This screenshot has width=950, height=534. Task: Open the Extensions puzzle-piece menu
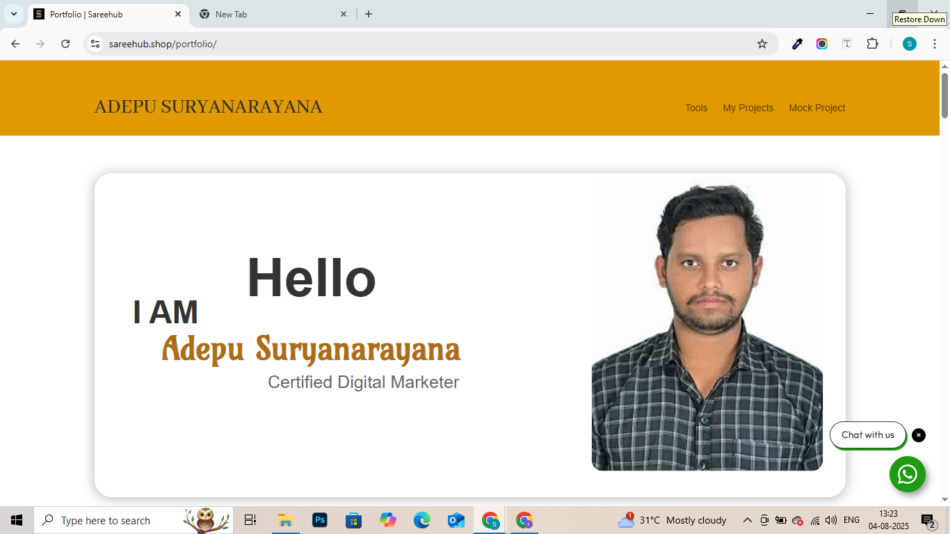tap(872, 44)
